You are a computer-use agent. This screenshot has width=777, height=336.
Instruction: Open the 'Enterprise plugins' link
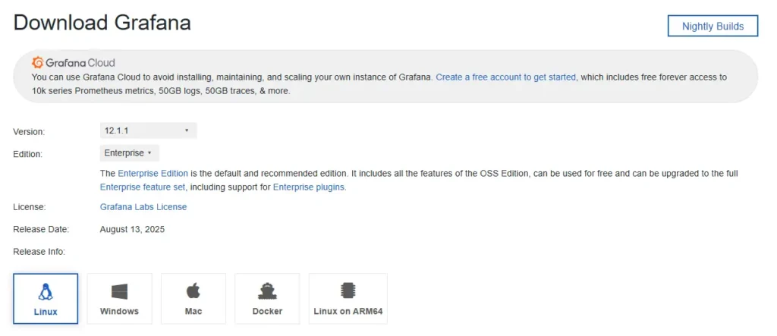click(309, 187)
